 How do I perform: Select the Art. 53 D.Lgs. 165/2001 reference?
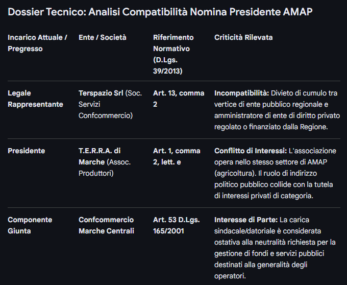pos(176,225)
